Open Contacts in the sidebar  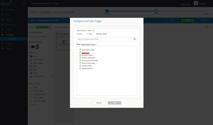coord(9,30)
